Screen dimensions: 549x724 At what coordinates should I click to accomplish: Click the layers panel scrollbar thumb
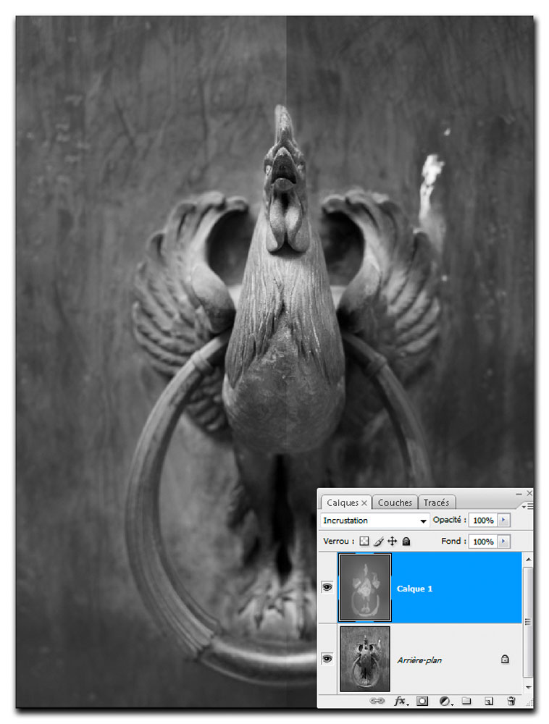tap(528, 623)
